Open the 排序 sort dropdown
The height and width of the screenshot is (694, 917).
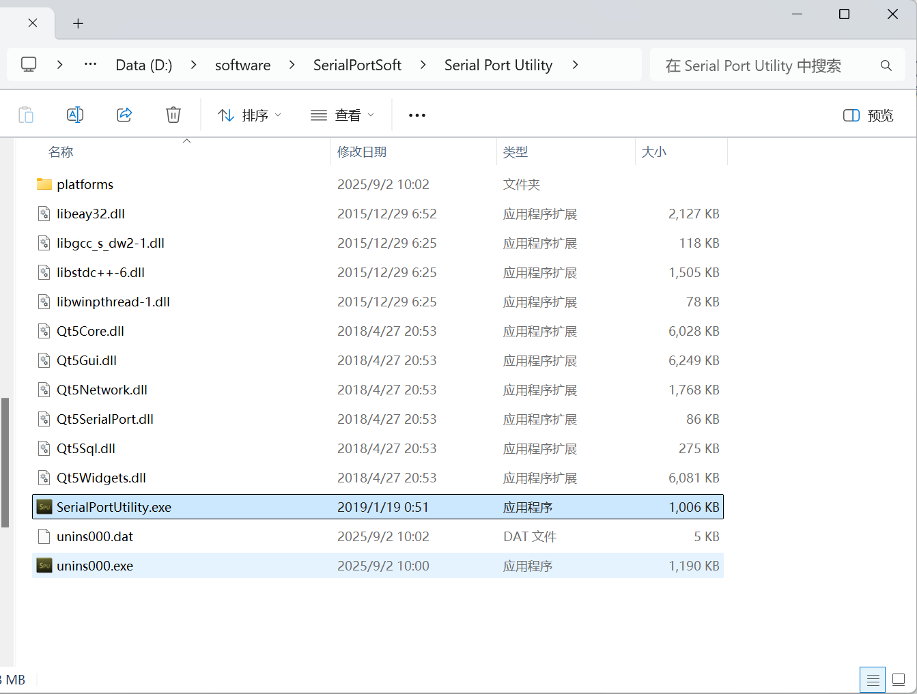coord(249,115)
